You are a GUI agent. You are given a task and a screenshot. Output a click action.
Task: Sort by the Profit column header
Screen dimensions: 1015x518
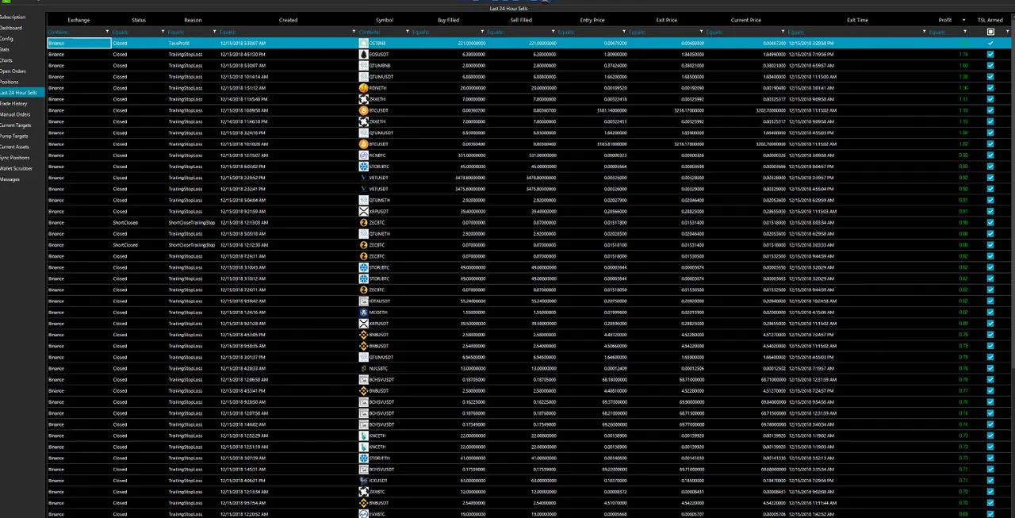coord(945,20)
